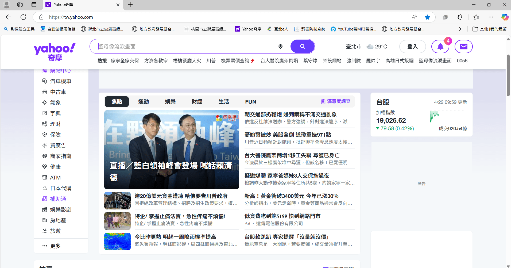This screenshot has width=511, height=268.
Task: Open the 台股 stock widget title
Action: coord(383,102)
